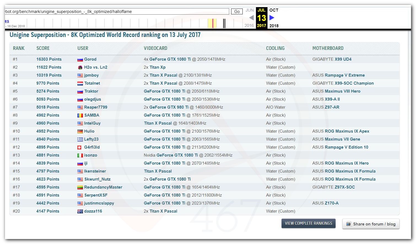Jump to the OCT capture month
Image resolution: width=416 pixels, height=244 pixels.
click(274, 10)
